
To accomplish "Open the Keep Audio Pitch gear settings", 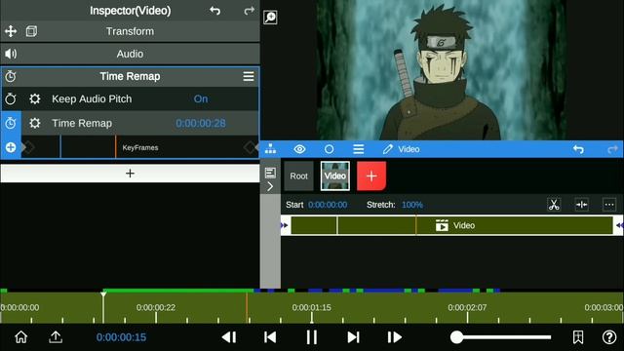I will point(35,99).
